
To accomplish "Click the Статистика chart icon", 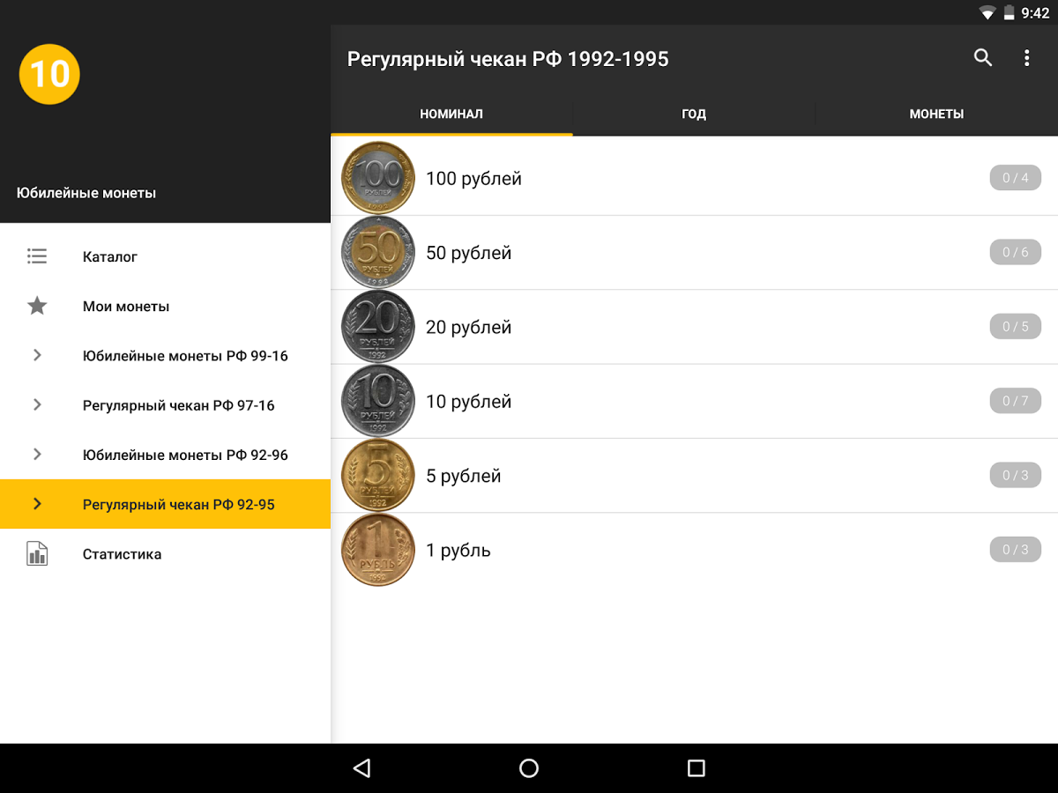I will coord(37,554).
